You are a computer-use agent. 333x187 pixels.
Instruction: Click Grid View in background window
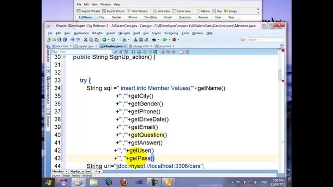[x=162, y=11]
